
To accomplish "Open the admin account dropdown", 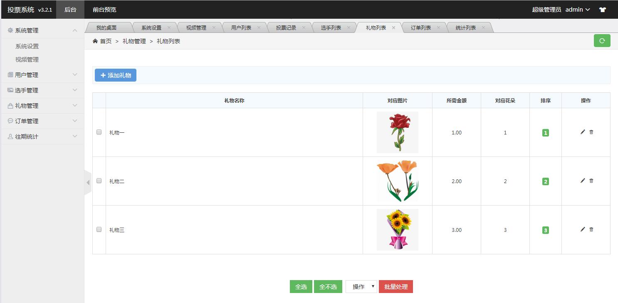I will pyautogui.click(x=577, y=10).
